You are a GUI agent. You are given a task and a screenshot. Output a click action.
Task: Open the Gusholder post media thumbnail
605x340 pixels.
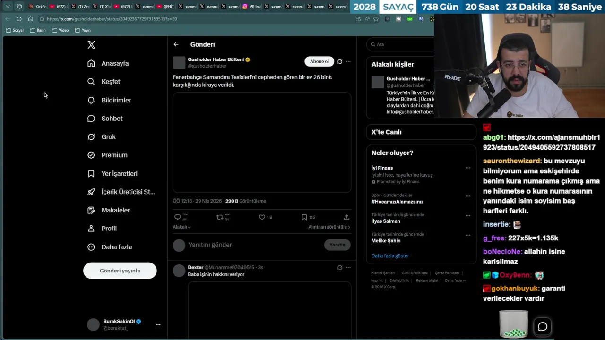262,143
